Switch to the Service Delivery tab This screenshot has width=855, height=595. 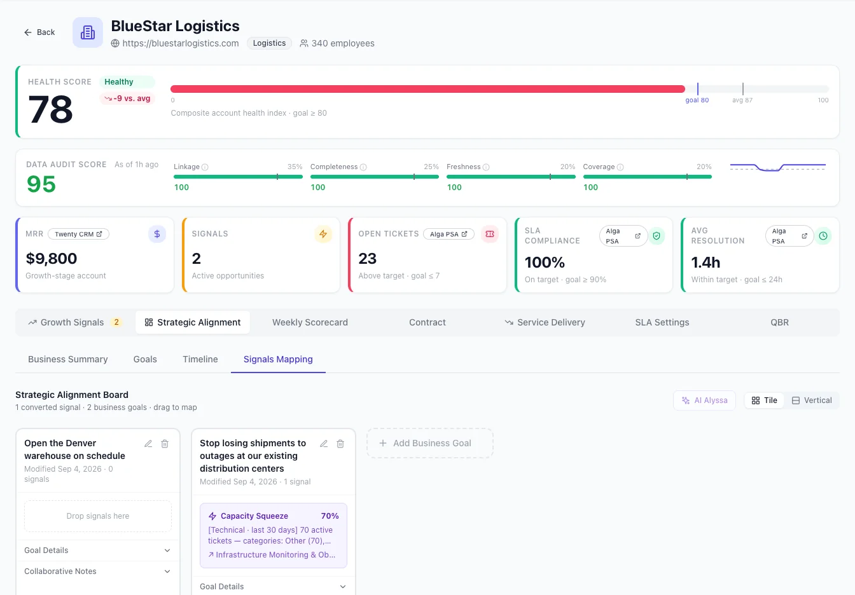545,322
